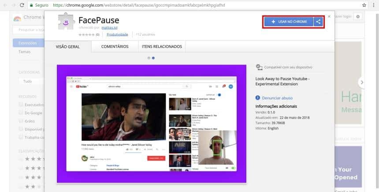Screen dimensions: 379x192
Task: Click the FacePause title heading
Action: [x=99, y=20]
